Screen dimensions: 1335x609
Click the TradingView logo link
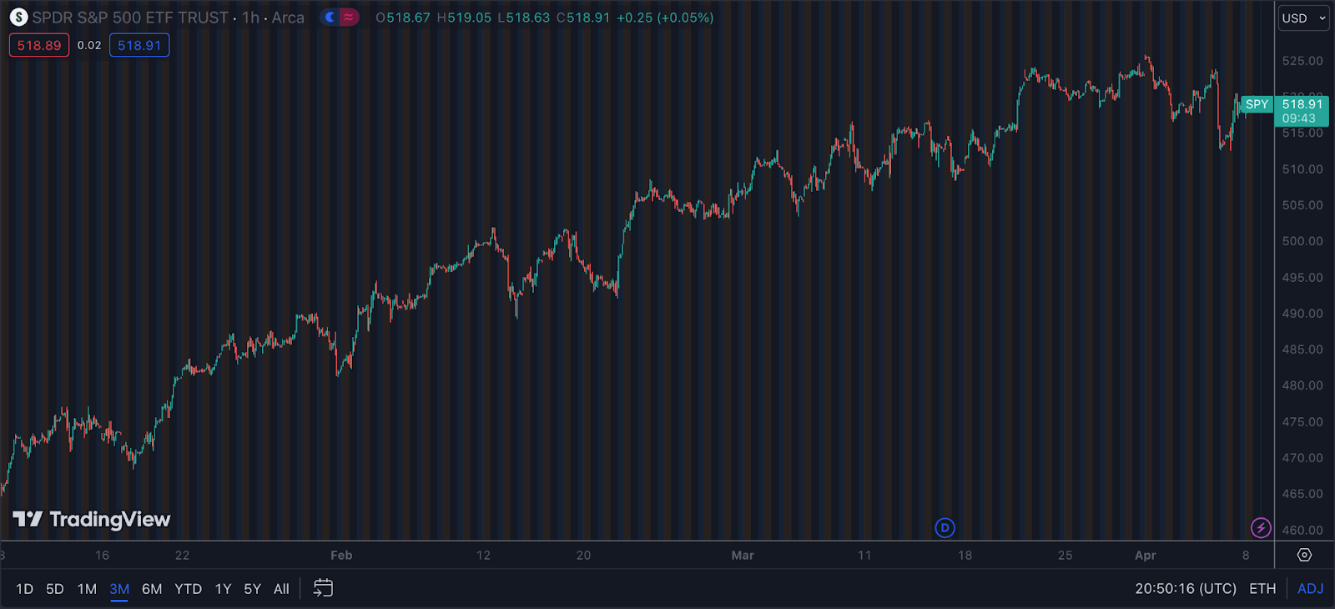[x=92, y=519]
